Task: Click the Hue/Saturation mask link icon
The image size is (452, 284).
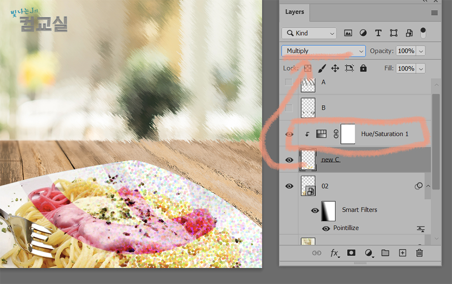Action: [336, 134]
